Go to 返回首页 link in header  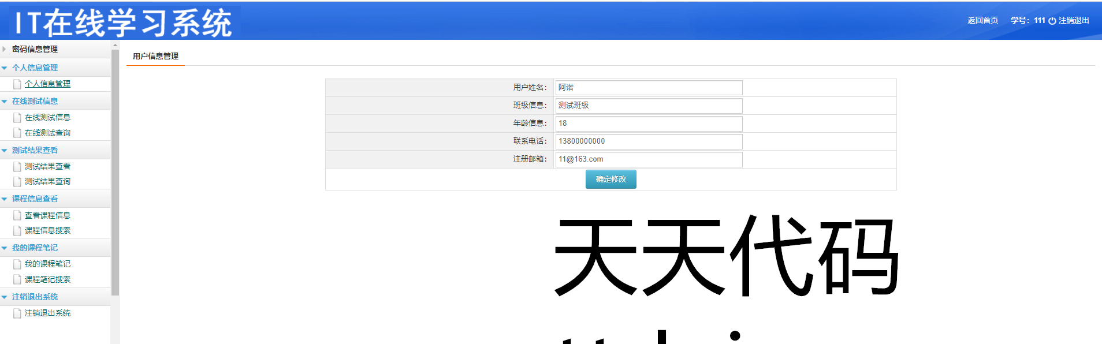[982, 20]
